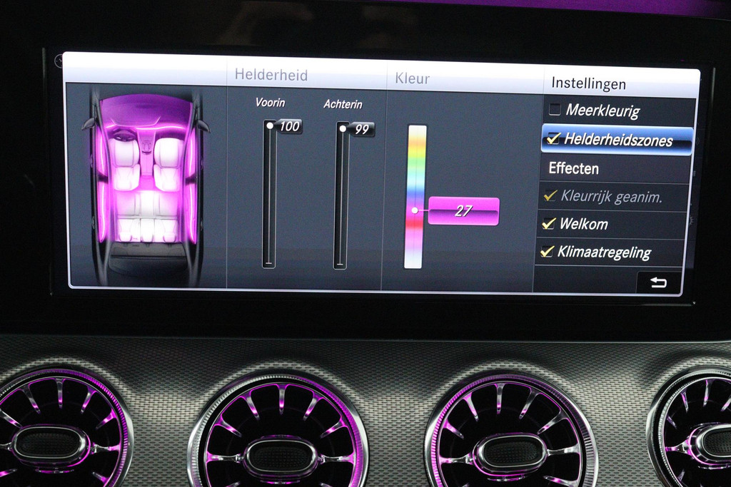Open the Helderheid section header
This screenshot has width=731, height=487.
[x=271, y=75]
